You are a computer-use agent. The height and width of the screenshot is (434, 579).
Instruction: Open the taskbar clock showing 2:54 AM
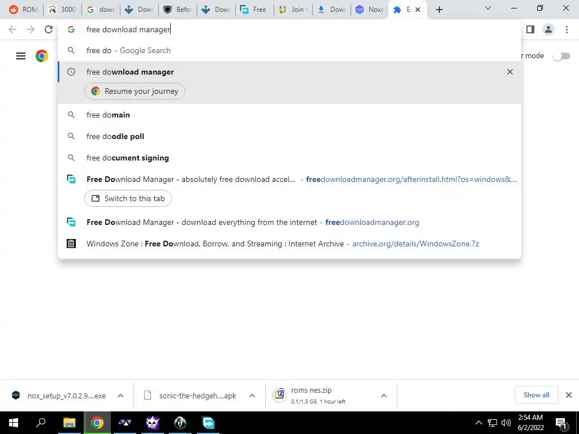click(x=530, y=423)
